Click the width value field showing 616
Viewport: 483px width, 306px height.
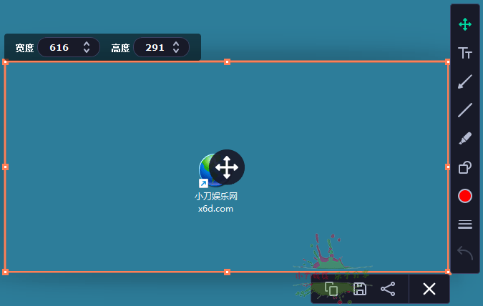(59, 48)
